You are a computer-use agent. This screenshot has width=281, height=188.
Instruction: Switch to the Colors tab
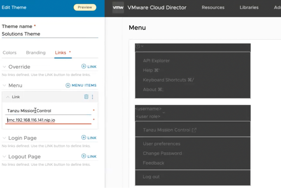[9, 52]
